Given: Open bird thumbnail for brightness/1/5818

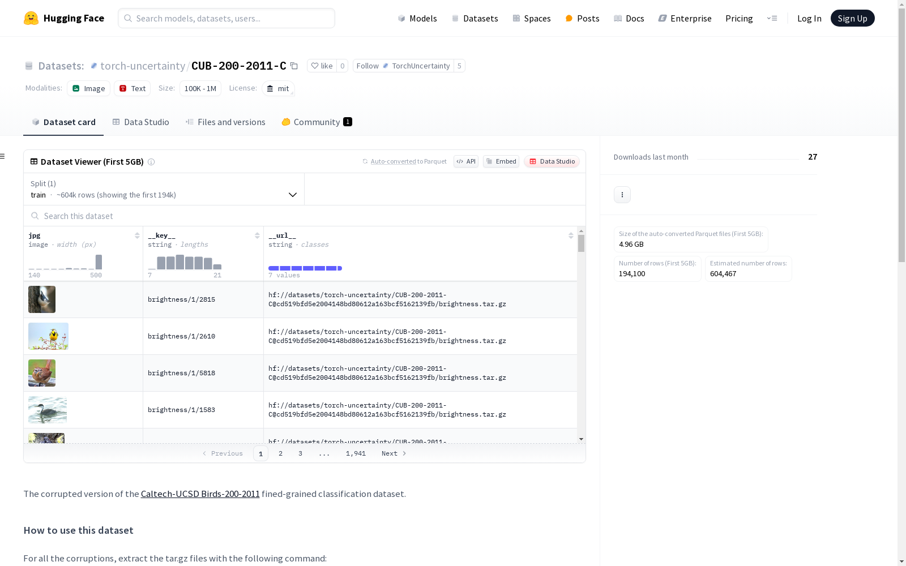Looking at the screenshot, I should click(42, 373).
